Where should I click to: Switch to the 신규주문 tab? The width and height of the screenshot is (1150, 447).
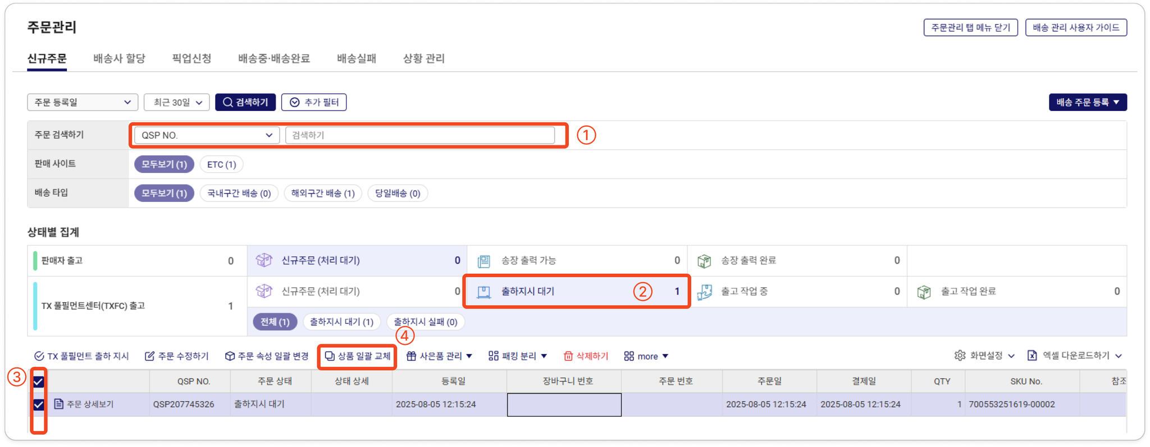coord(47,58)
